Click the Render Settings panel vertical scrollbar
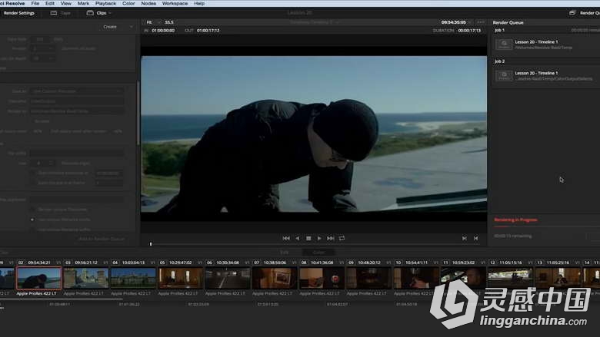The image size is (600, 337). point(138,114)
